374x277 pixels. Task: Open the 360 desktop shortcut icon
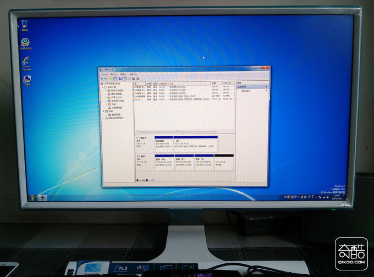pyautogui.click(x=25, y=44)
